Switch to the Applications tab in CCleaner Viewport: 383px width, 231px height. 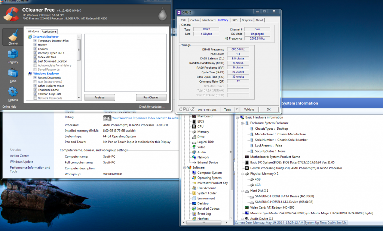(x=49, y=32)
